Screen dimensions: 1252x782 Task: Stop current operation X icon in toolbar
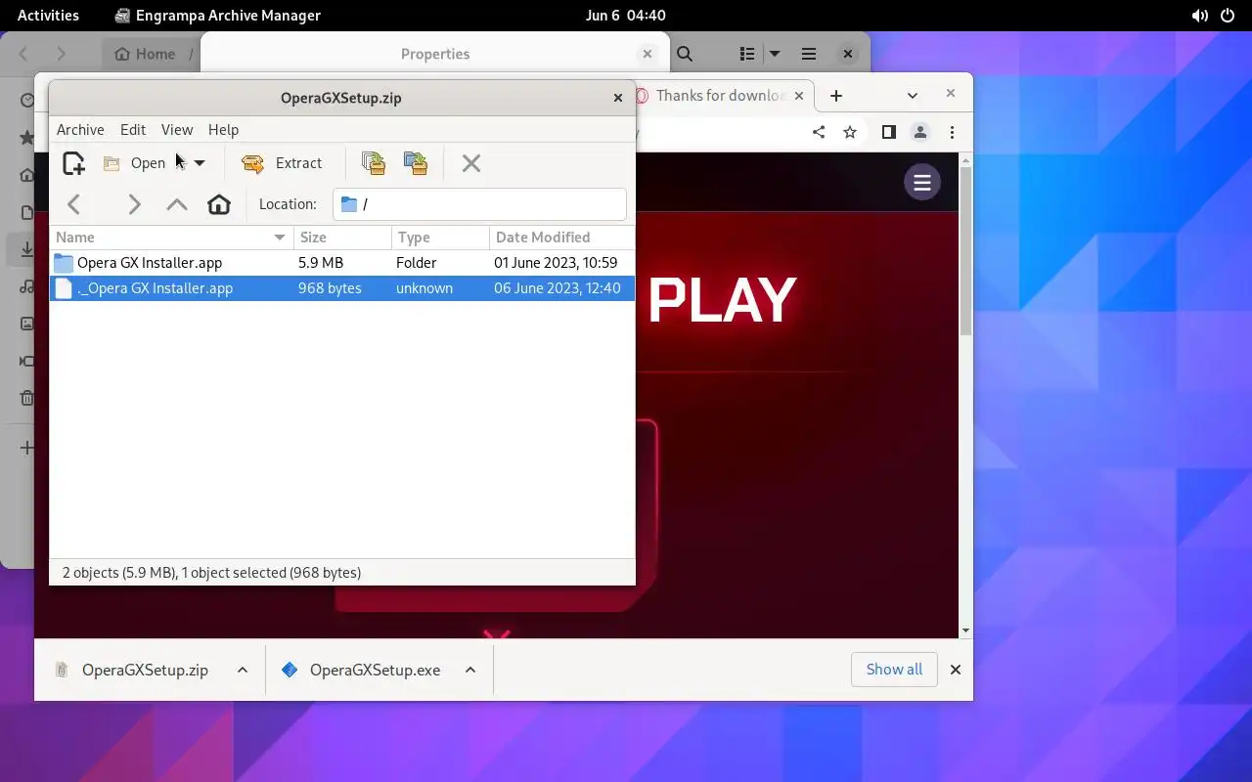[471, 163]
